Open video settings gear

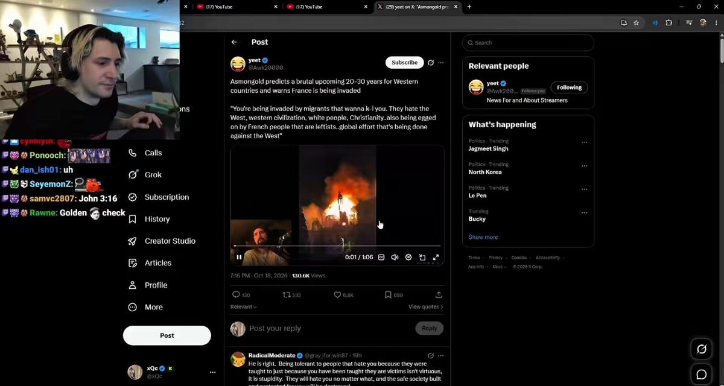pyautogui.click(x=408, y=257)
